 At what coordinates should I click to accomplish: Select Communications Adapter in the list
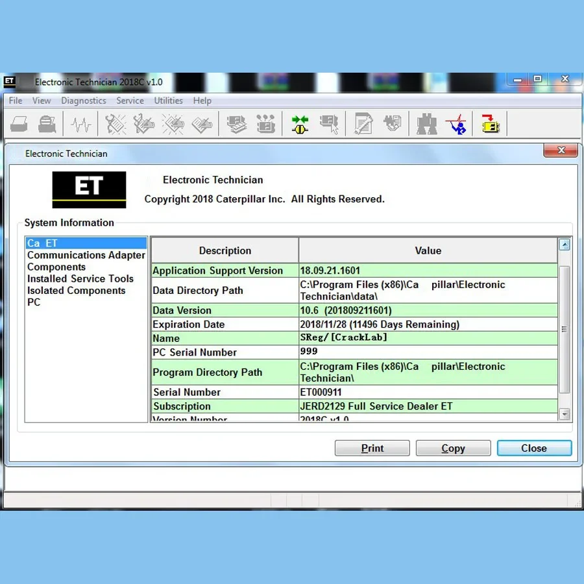click(86, 255)
